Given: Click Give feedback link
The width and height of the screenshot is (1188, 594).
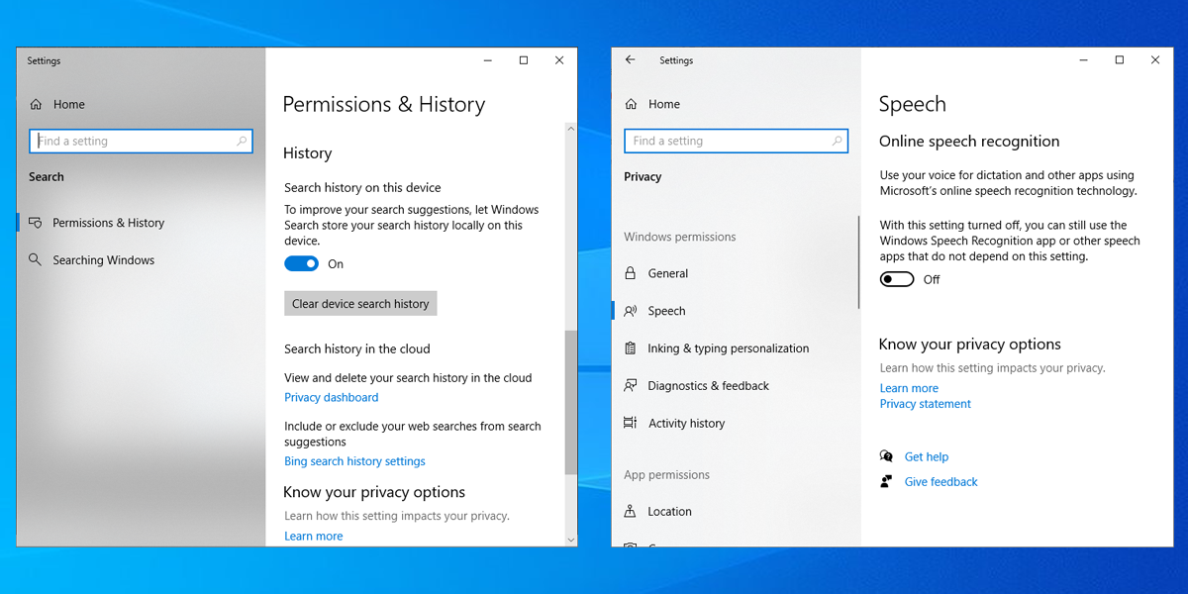Looking at the screenshot, I should pos(940,482).
